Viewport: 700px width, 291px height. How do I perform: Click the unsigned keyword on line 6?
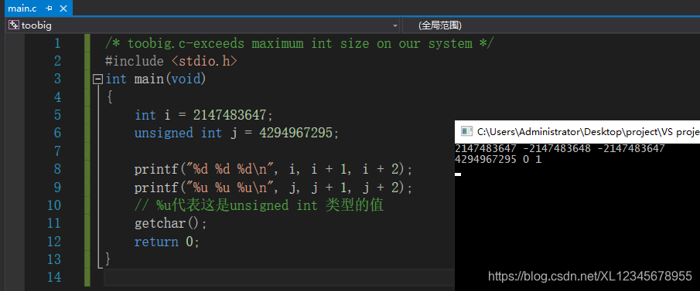(164, 133)
